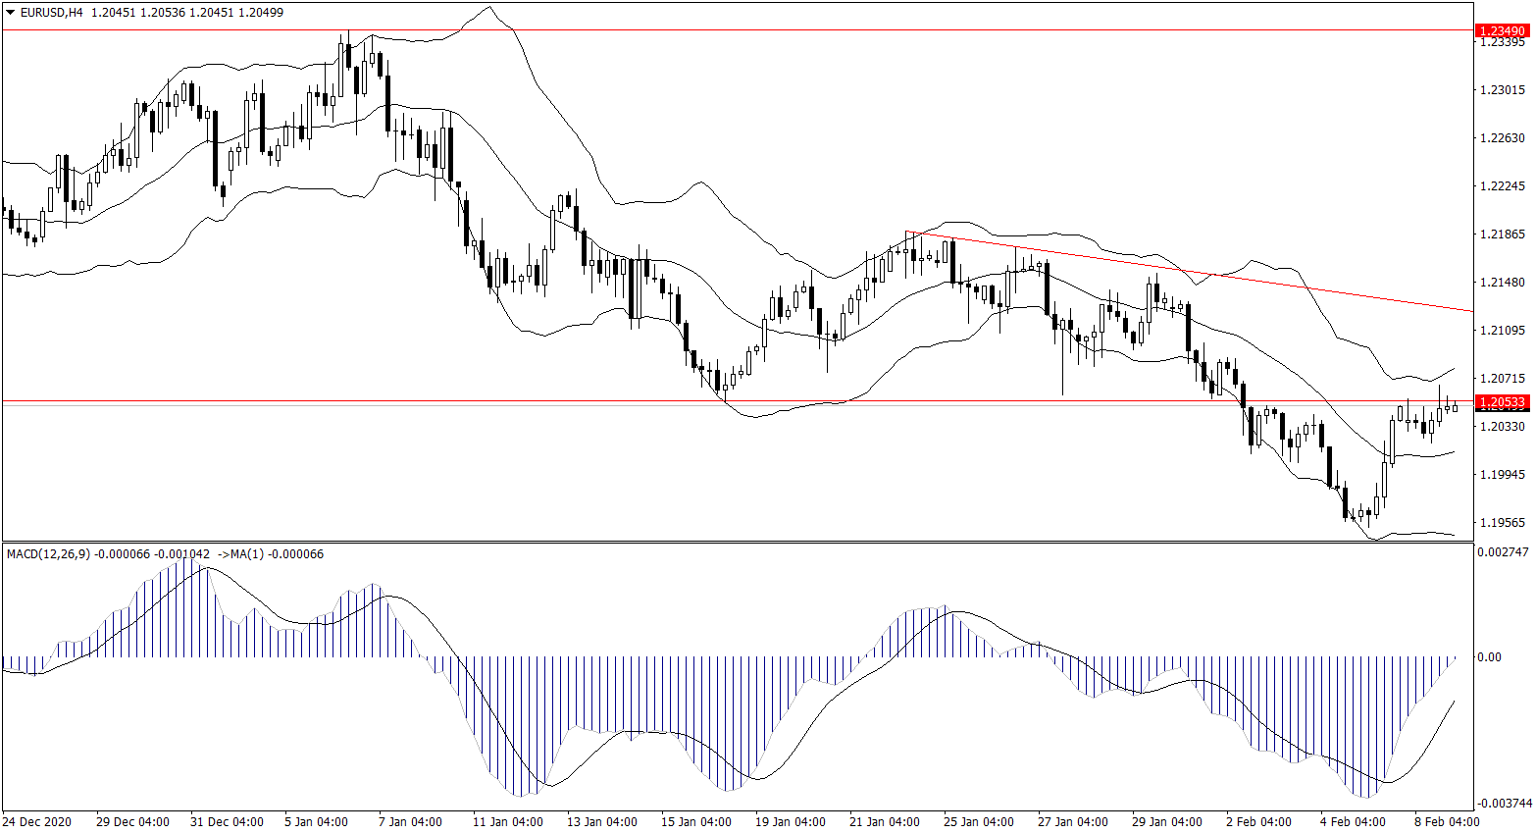Click the 0.00 level on MACD scale
Viewport: 1536px width, 834px height.
click(1489, 657)
